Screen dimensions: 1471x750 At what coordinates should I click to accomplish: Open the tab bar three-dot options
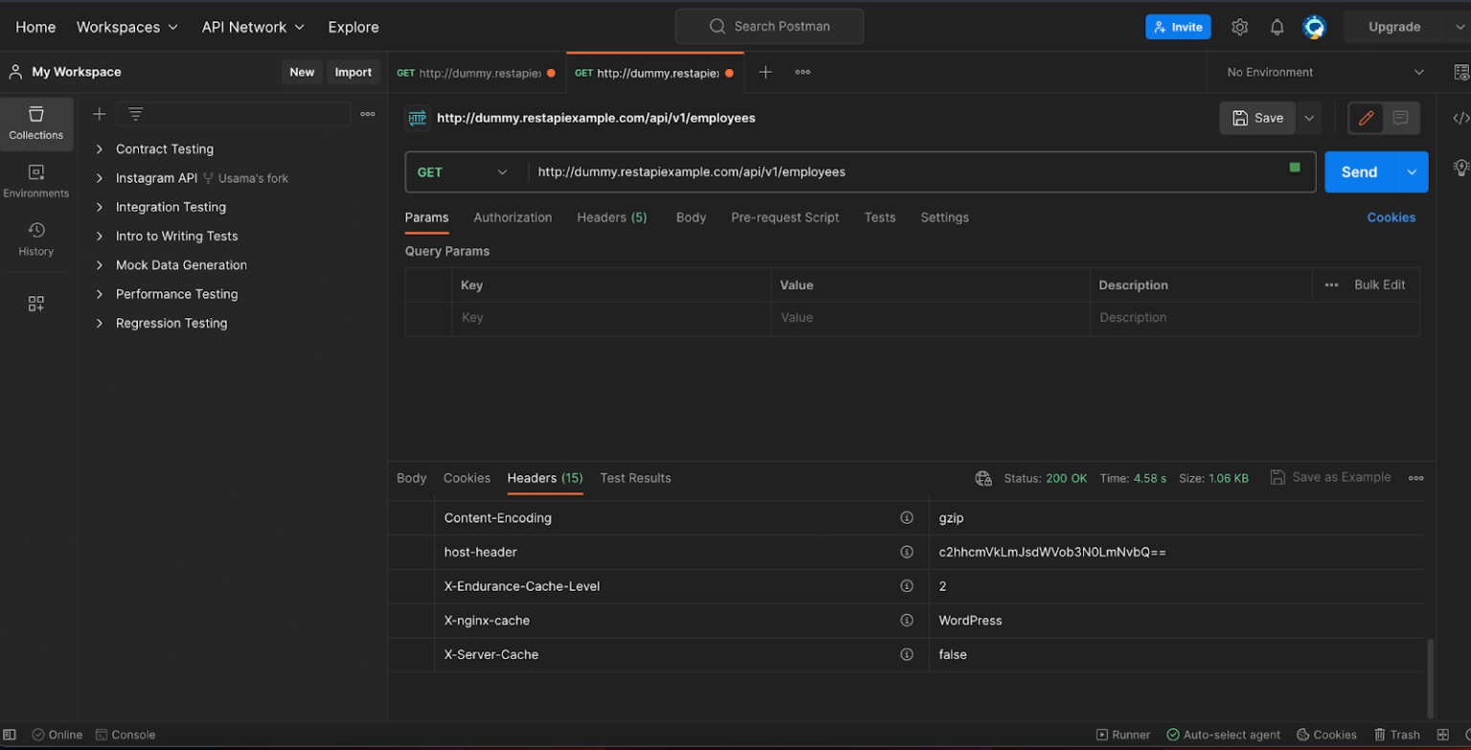[x=803, y=72]
